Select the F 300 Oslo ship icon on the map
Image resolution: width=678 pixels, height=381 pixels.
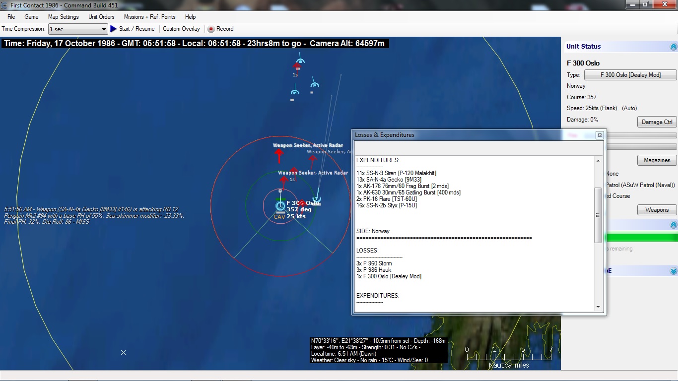[x=280, y=206]
